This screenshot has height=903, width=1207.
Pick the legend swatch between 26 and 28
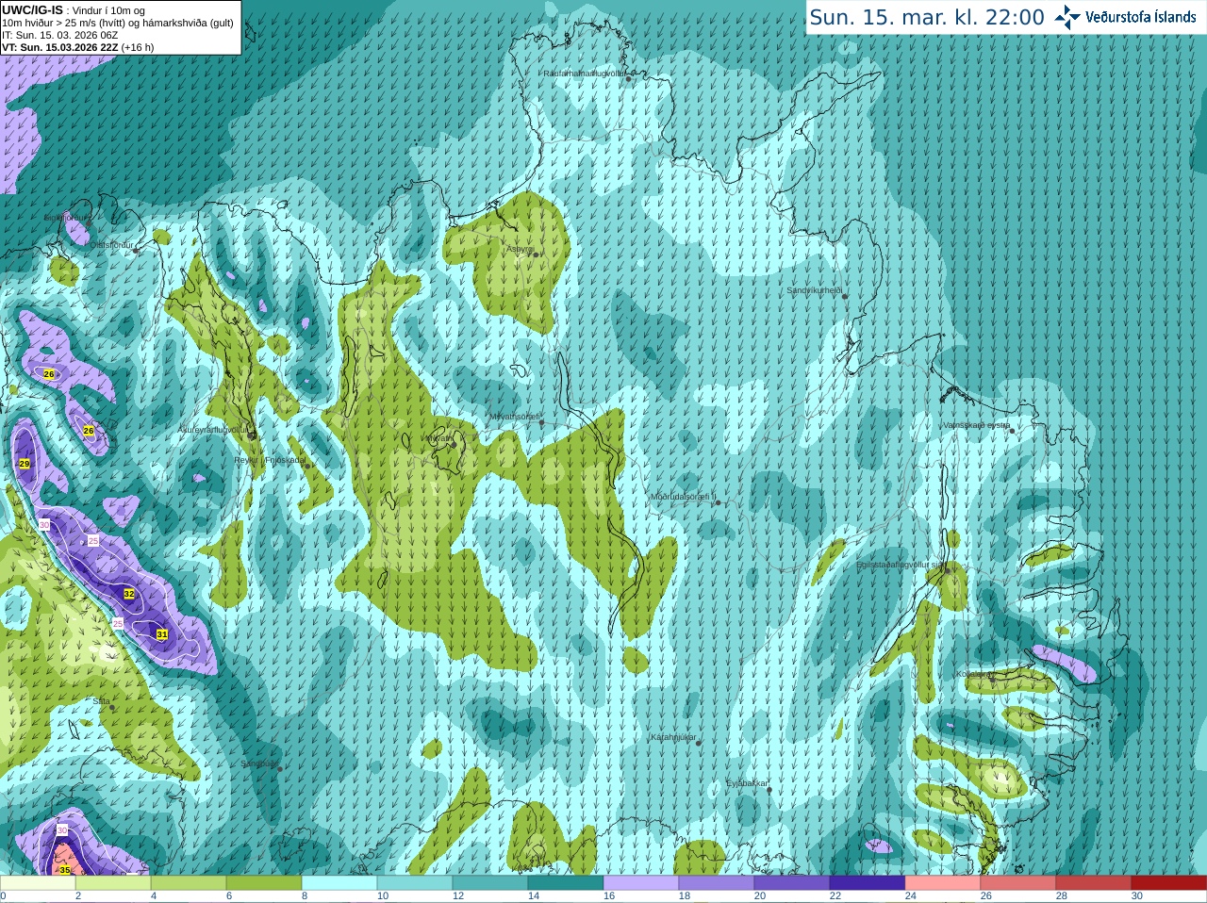pos(1018,883)
